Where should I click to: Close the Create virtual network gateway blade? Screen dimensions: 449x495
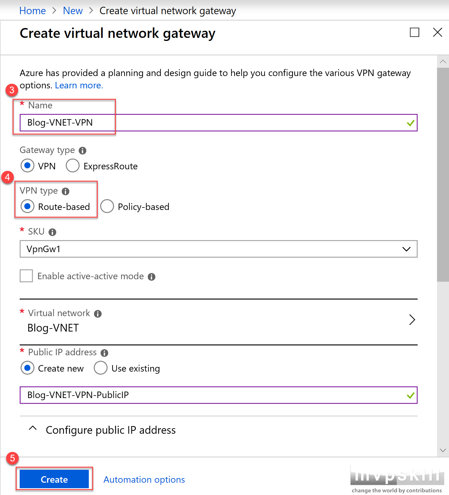[x=438, y=32]
